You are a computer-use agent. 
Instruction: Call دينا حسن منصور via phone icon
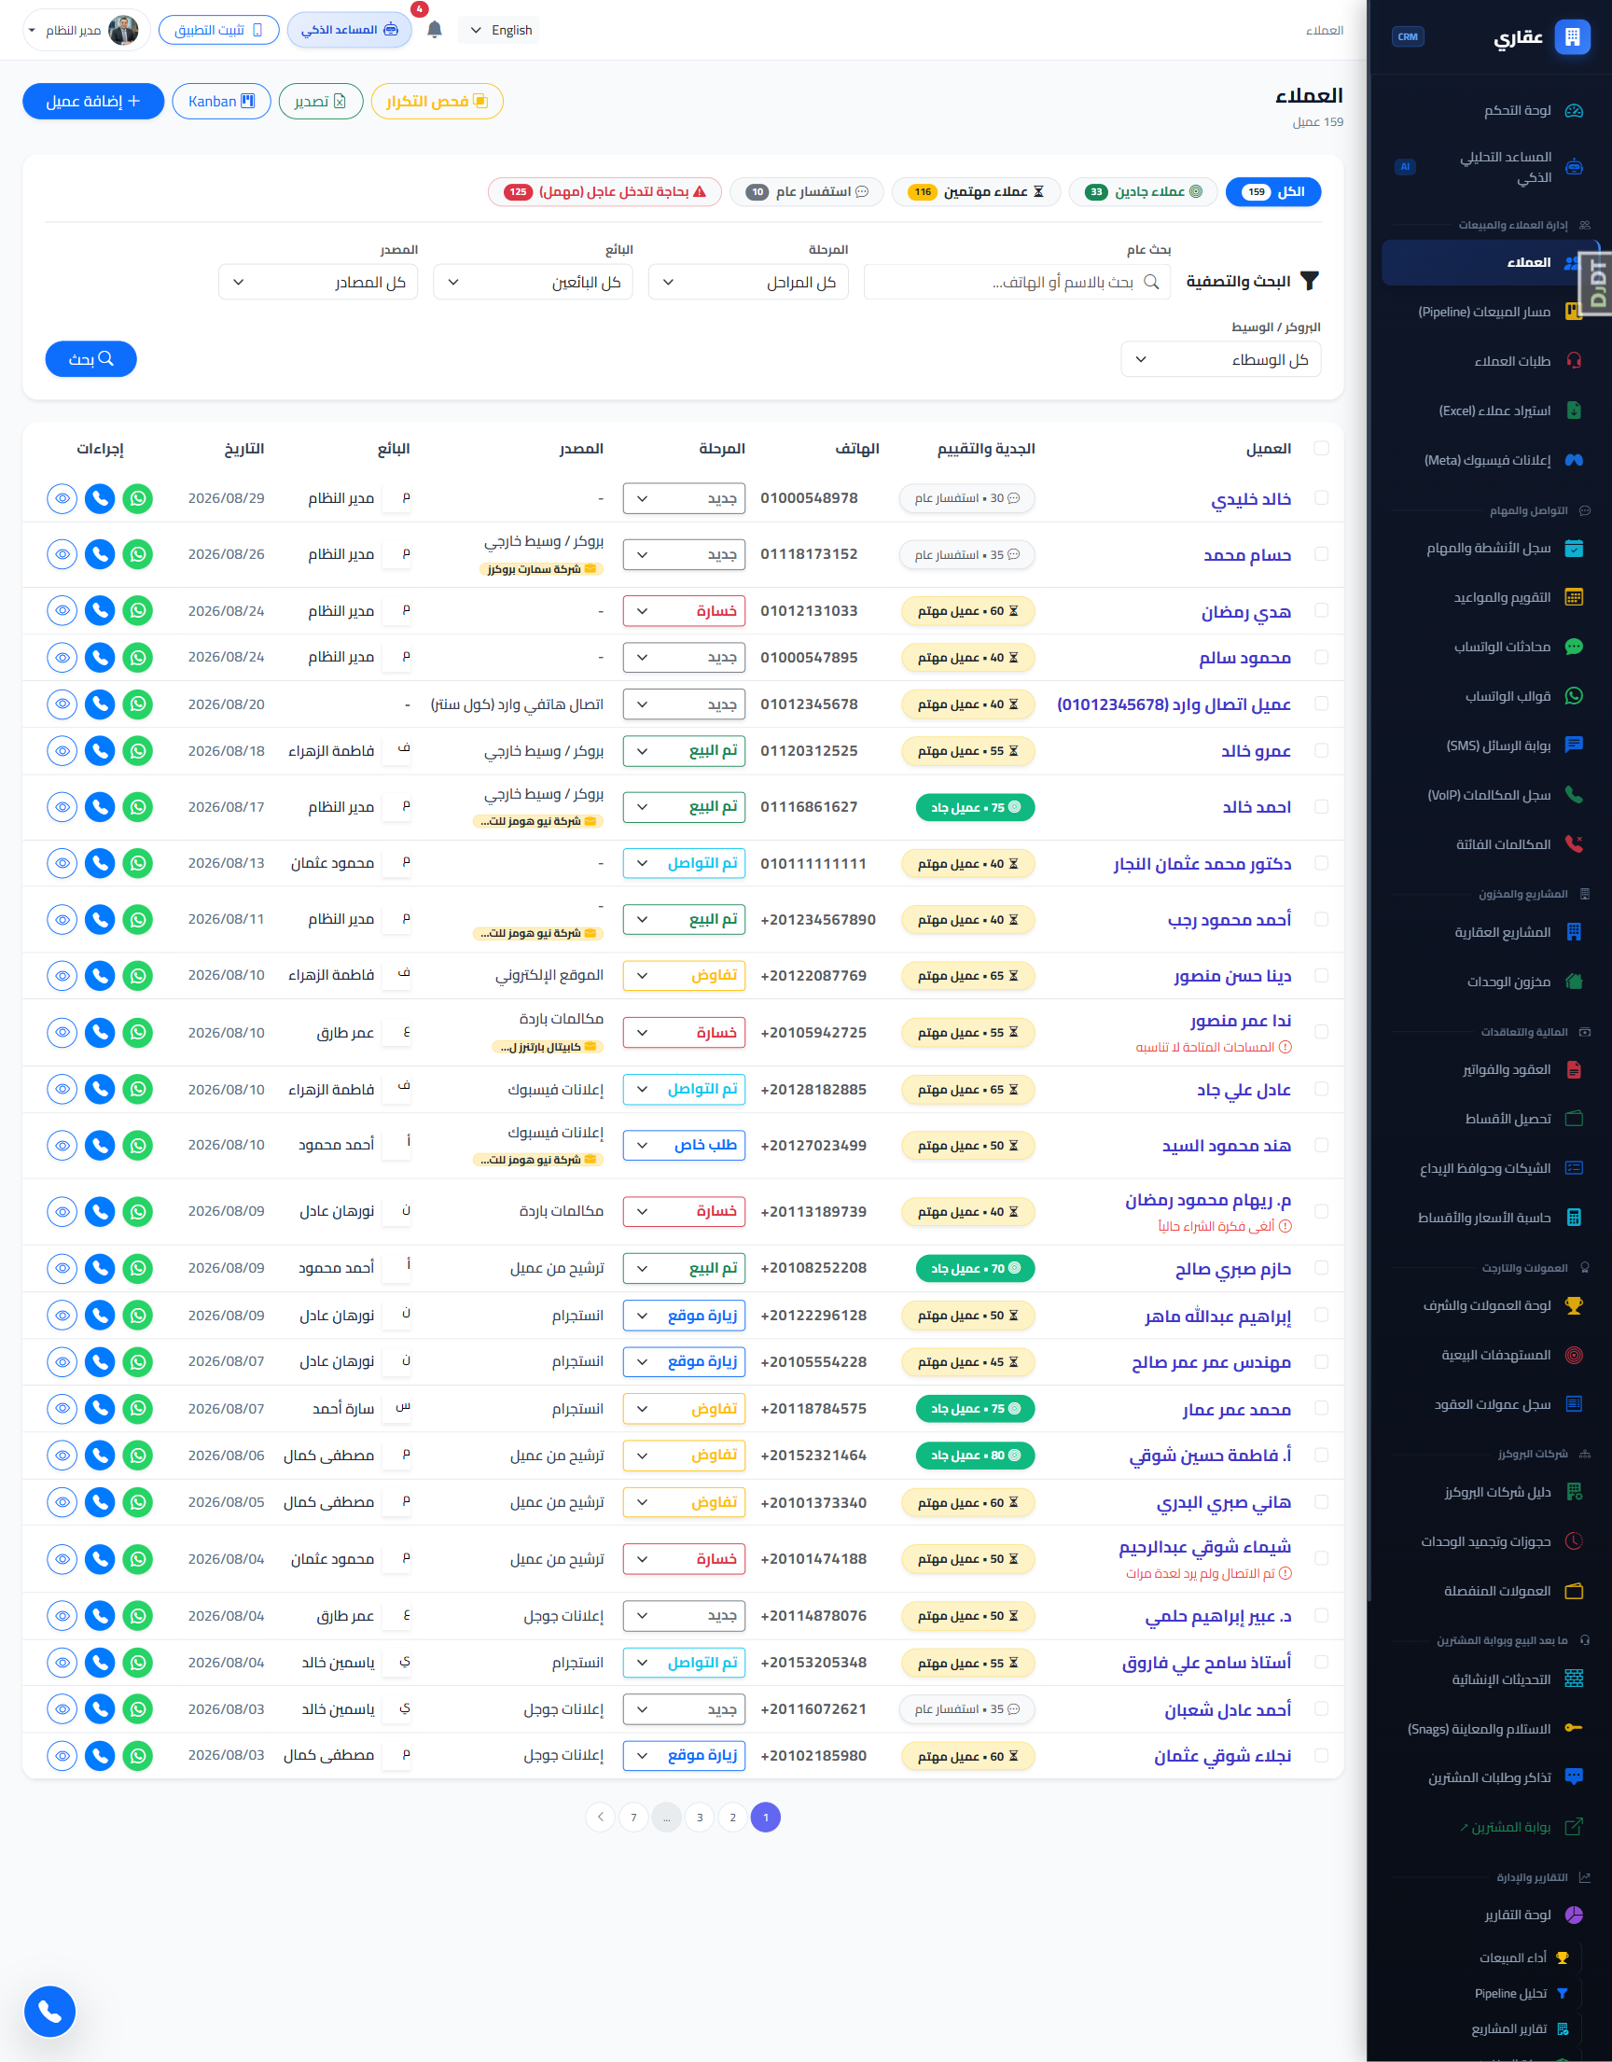100,975
